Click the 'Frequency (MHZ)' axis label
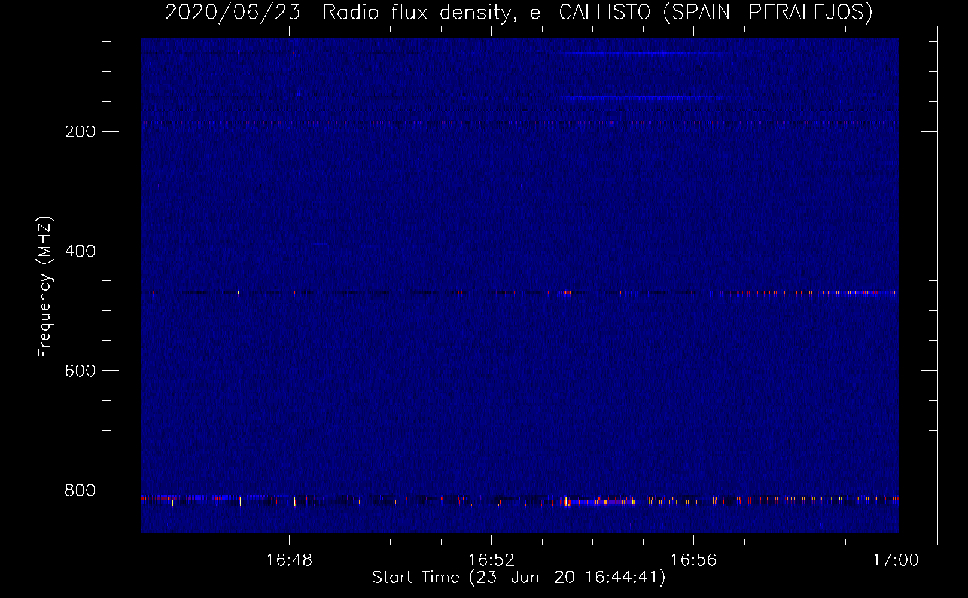Viewport: 968px width, 598px height. point(45,287)
